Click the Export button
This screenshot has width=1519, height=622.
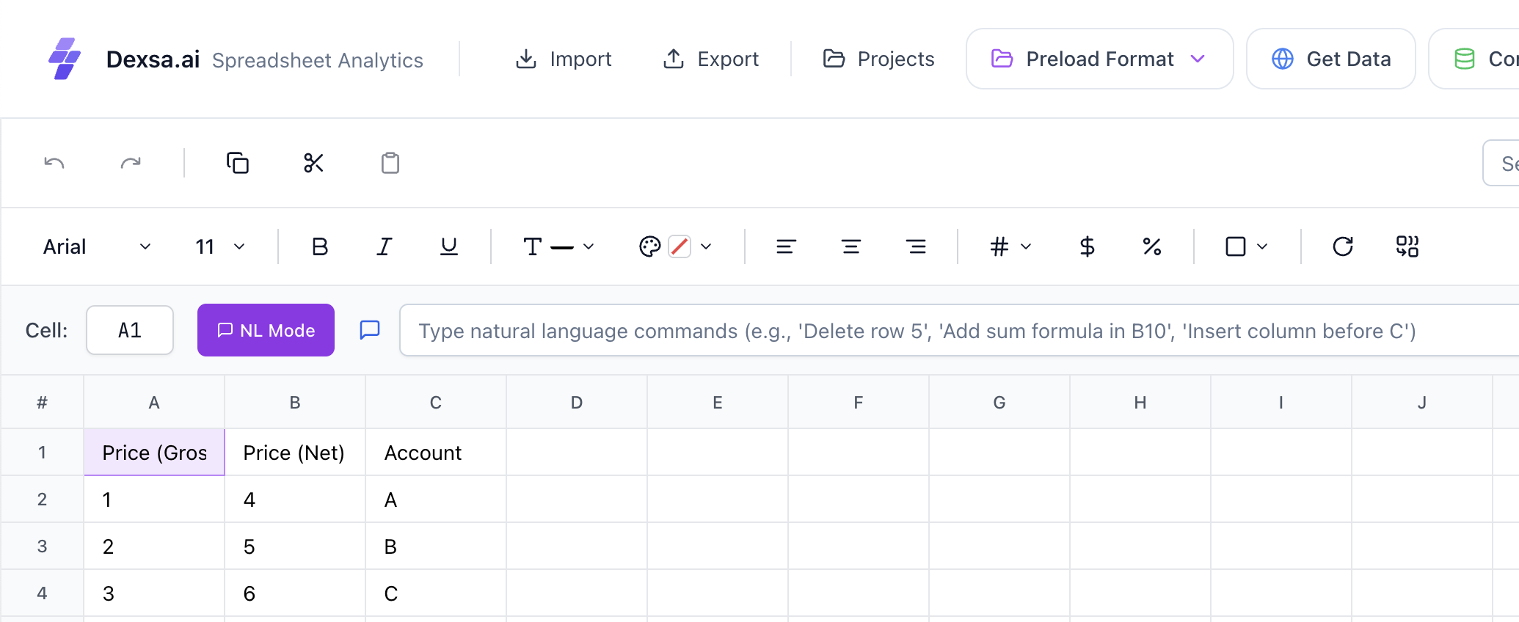coord(710,59)
